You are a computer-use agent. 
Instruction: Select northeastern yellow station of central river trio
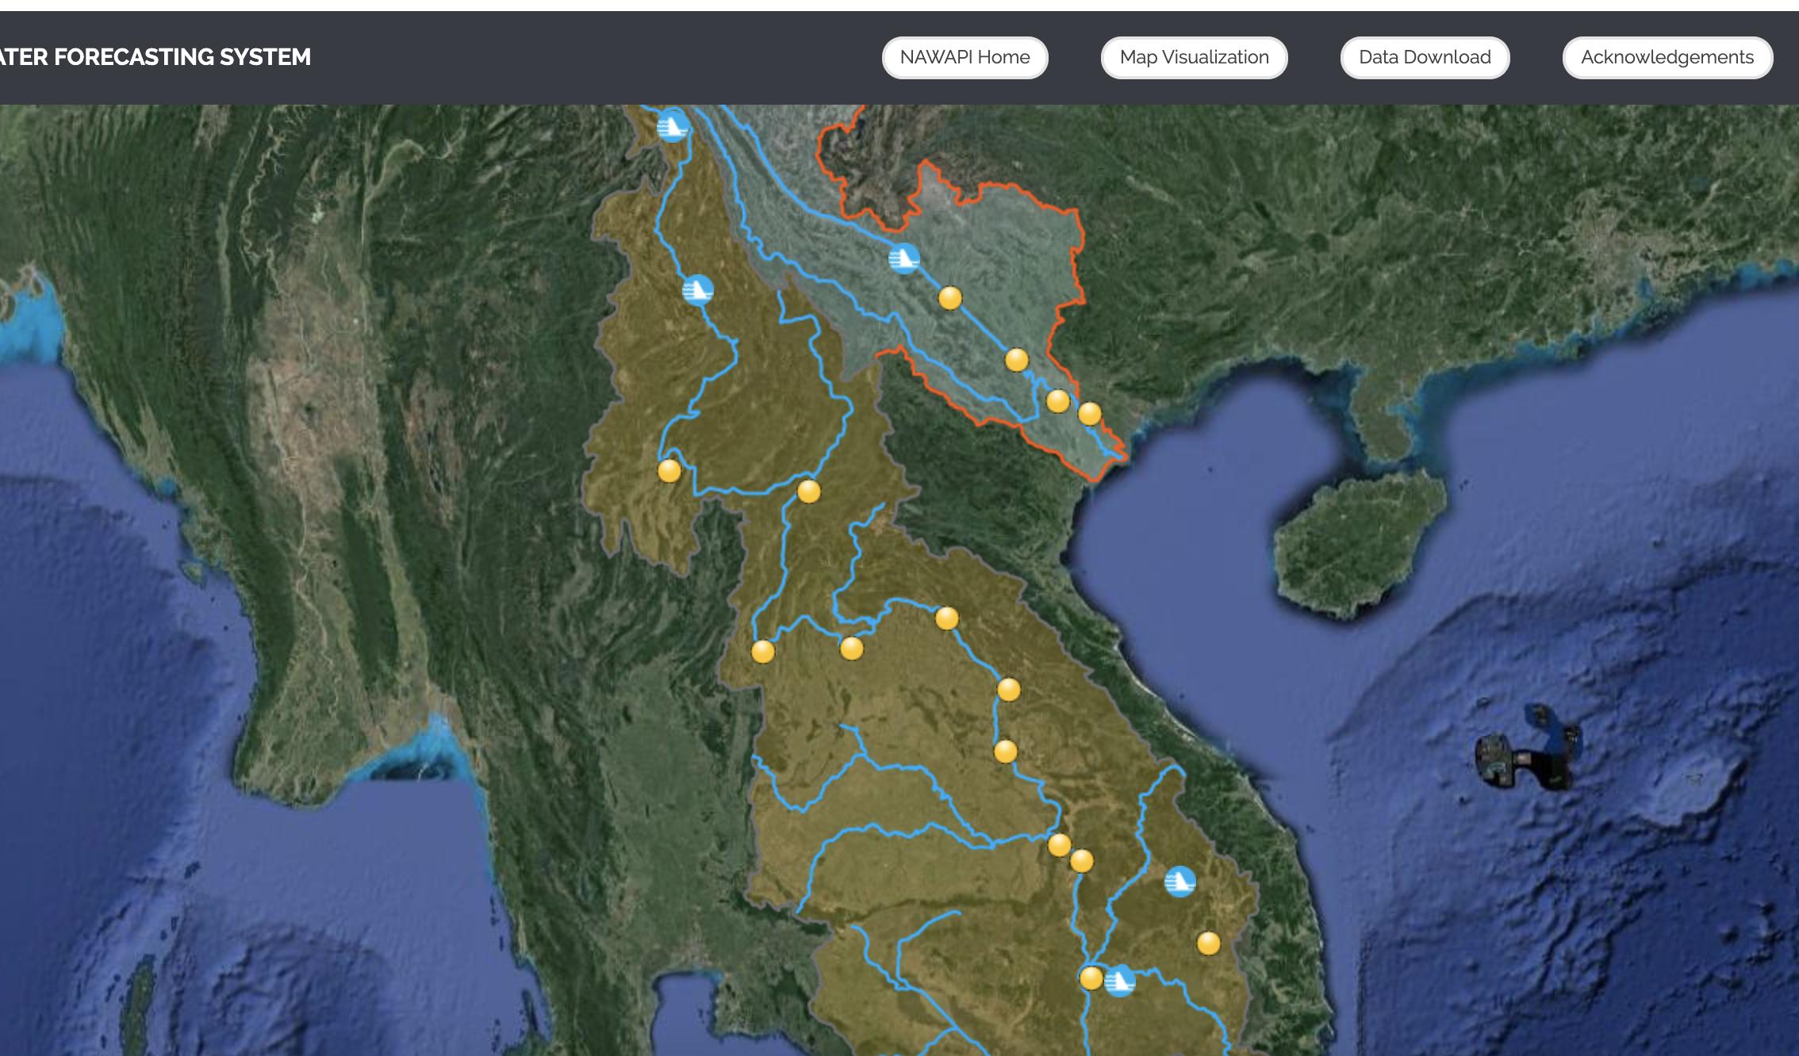point(946,618)
